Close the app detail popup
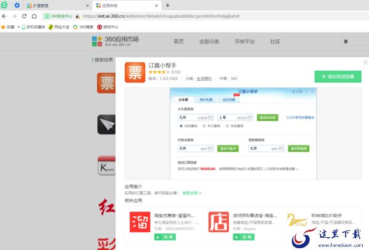The width and height of the screenshot is (369, 250). click(365, 63)
